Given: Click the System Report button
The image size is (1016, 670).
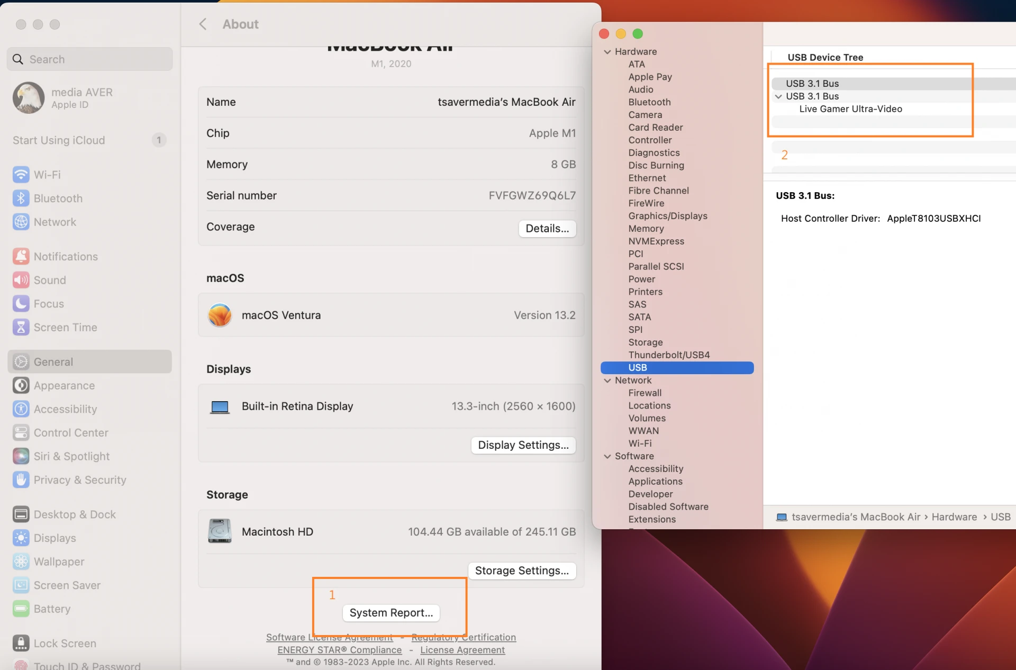Looking at the screenshot, I should [x=391, y=613].
